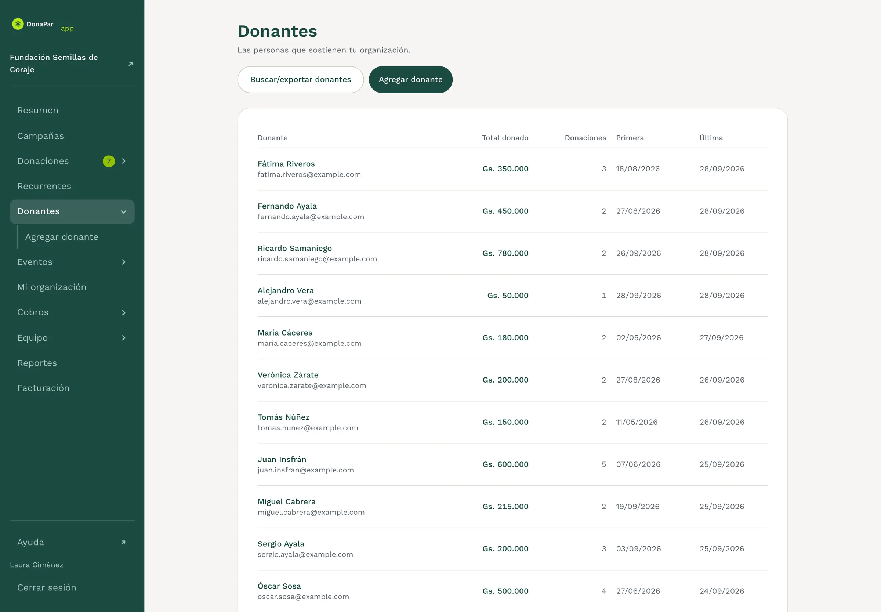Open donor Juan Insfrán

tap(282, 459)
